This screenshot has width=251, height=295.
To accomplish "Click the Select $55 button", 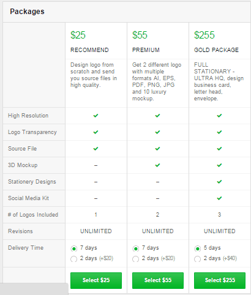I will coord(158,280).
